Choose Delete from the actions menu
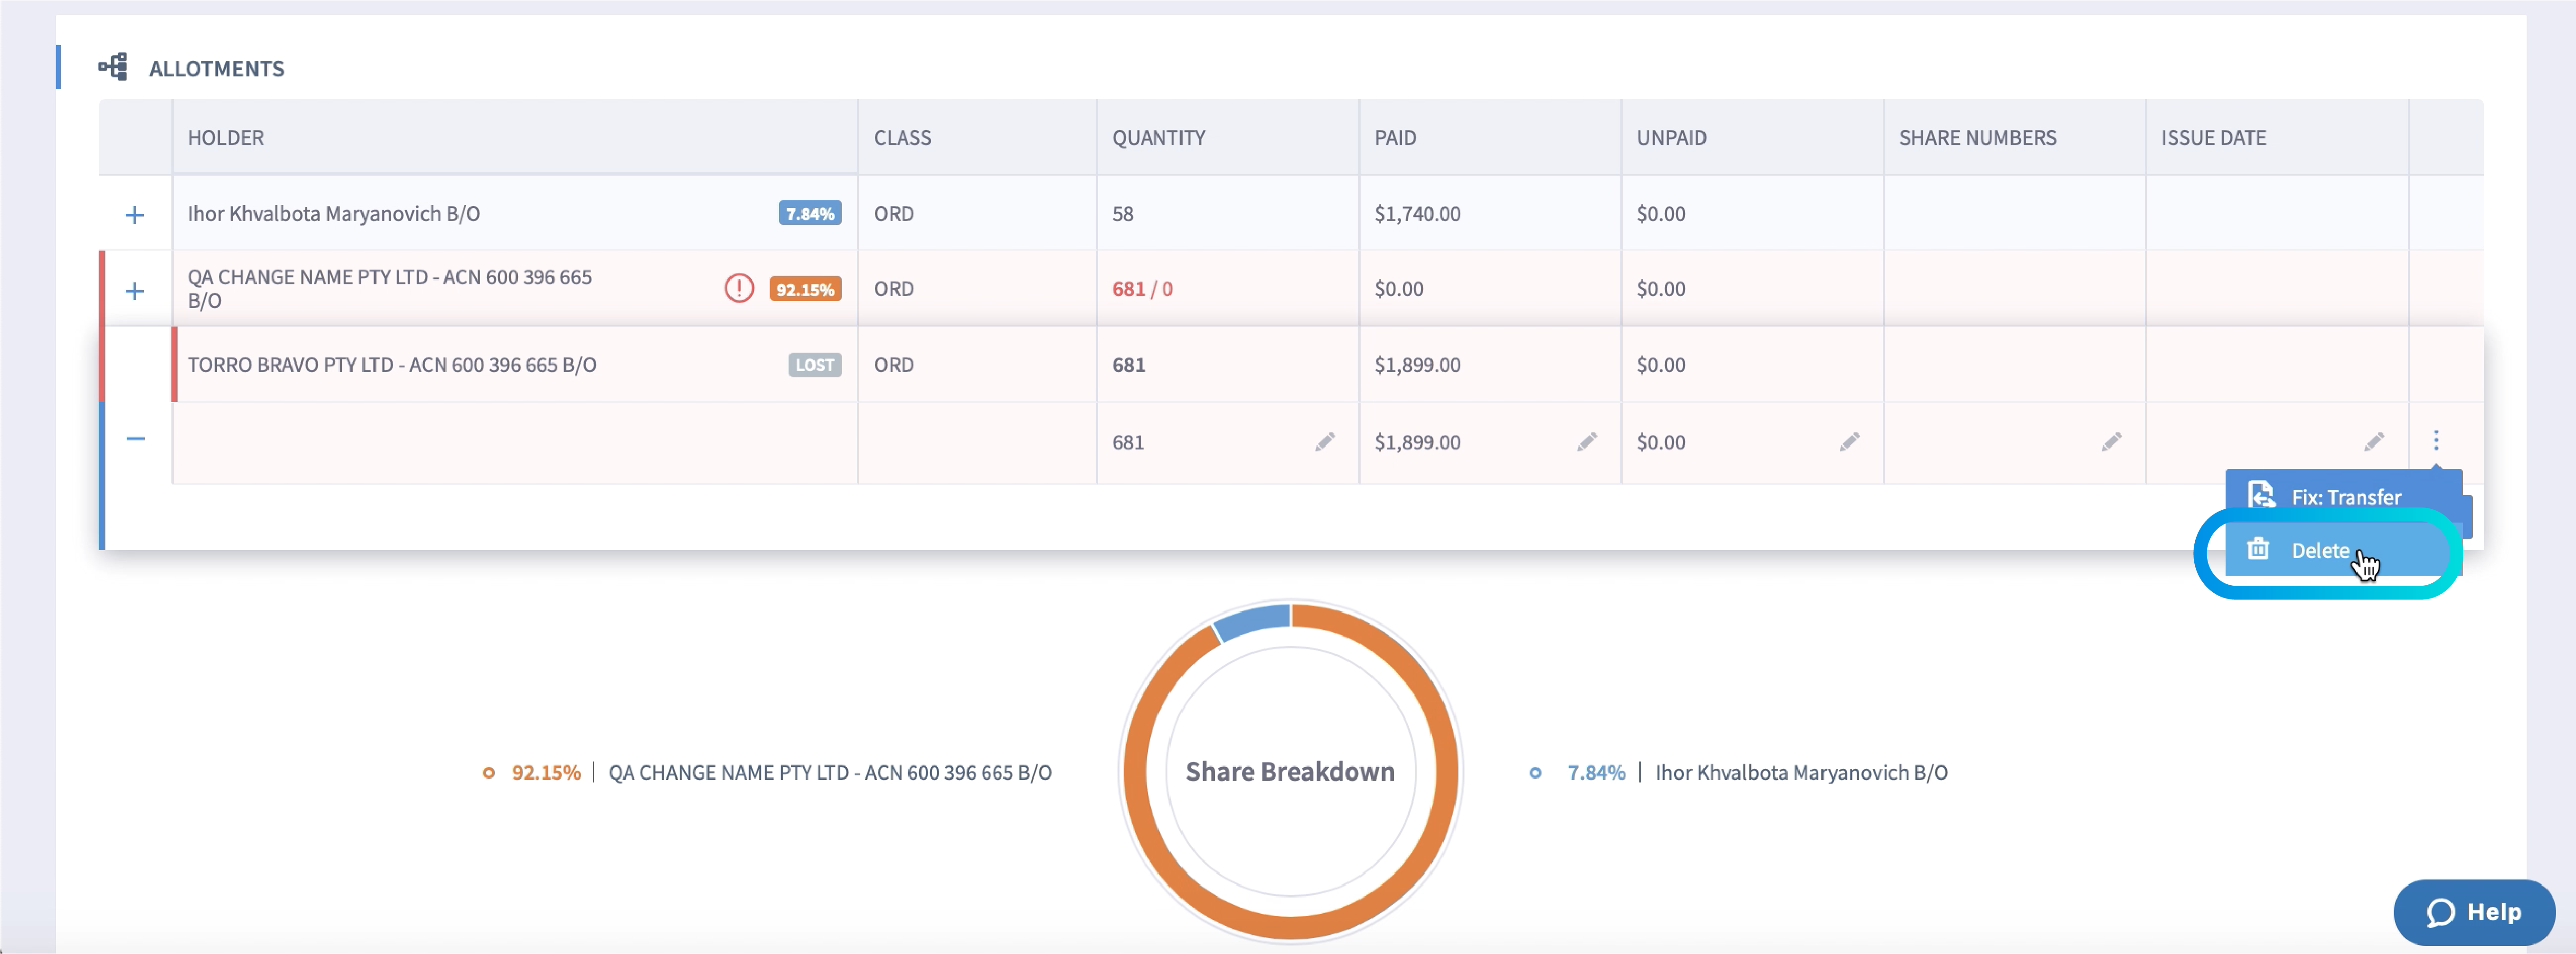This screenshot has width=2576, height=954. (2343, 550)
